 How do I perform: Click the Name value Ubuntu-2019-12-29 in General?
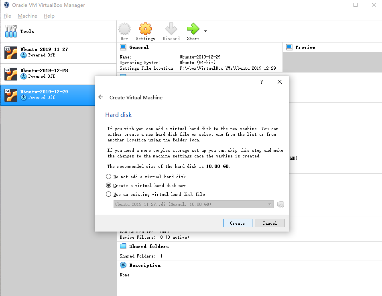coord(200,57)
